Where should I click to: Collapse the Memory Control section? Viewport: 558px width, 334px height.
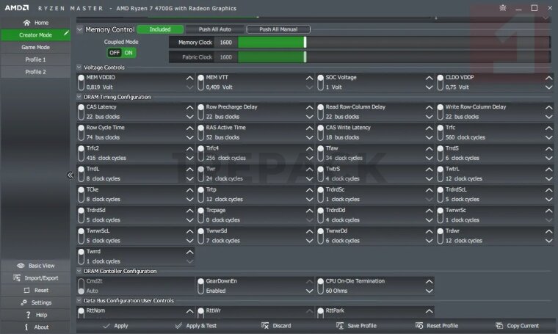80,30
